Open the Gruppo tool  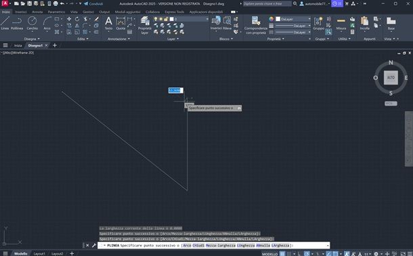click(x=318, y=23)
